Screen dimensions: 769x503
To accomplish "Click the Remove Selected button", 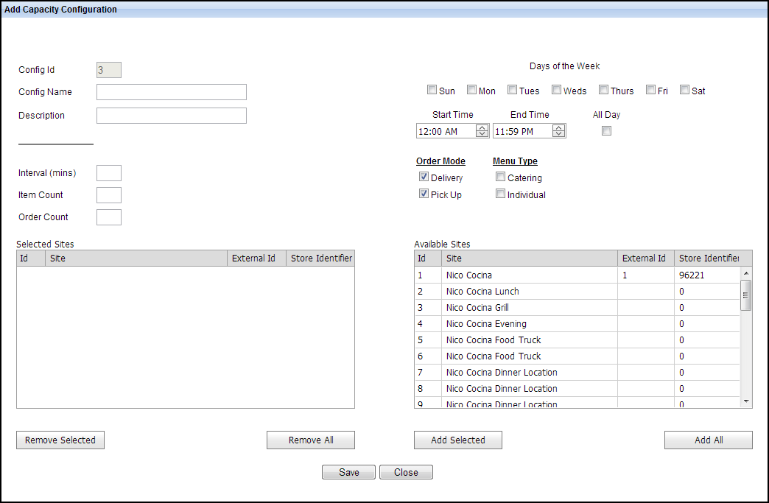I will click(x=60, y=440).
